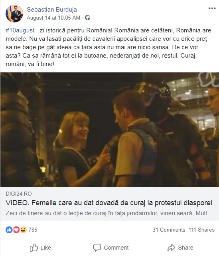Open the article headline about protestul diasporei
The width and height of the screenshot is (219, 256).
click(109, 203)
